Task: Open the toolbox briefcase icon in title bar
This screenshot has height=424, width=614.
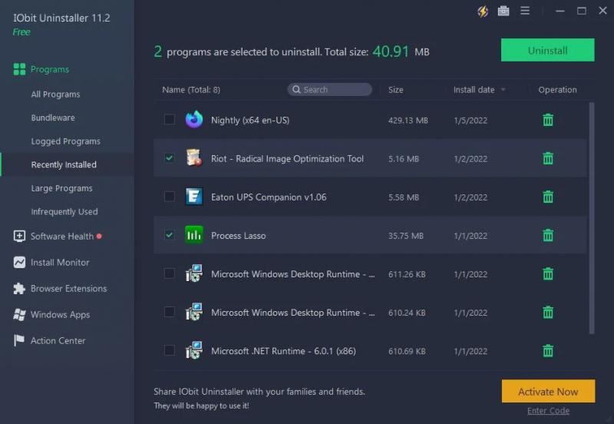Action: 503,11
